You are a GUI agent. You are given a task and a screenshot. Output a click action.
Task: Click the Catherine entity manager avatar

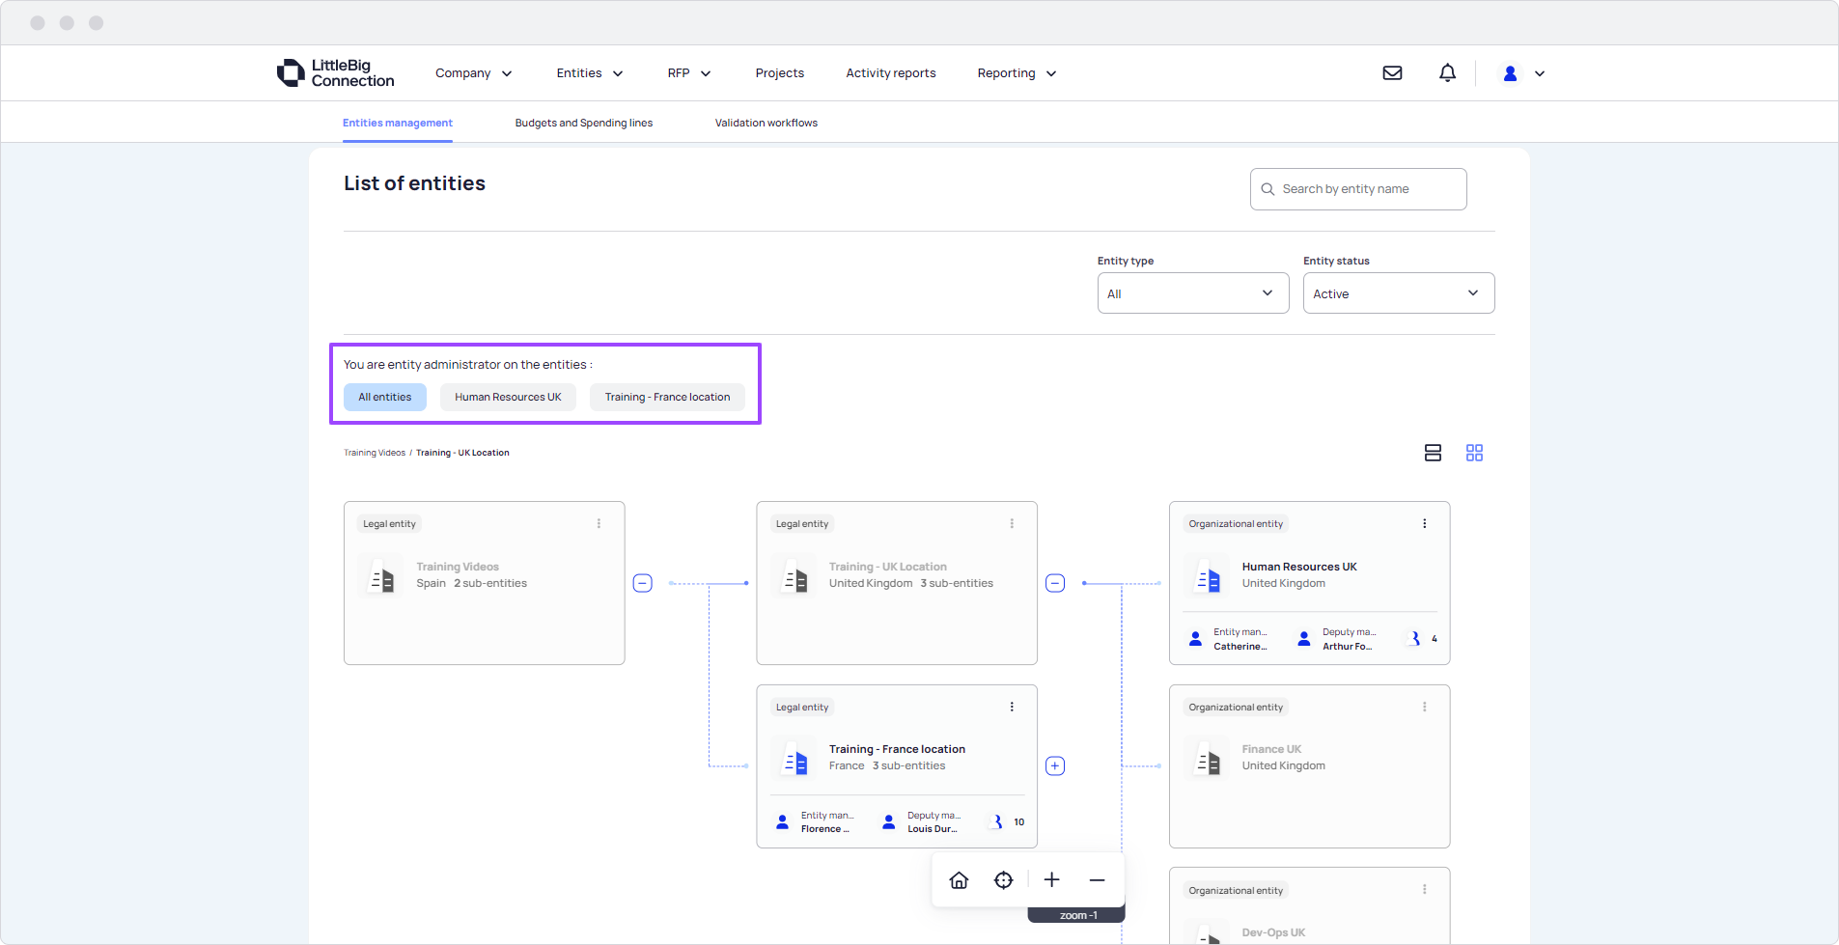point(1195,639)
